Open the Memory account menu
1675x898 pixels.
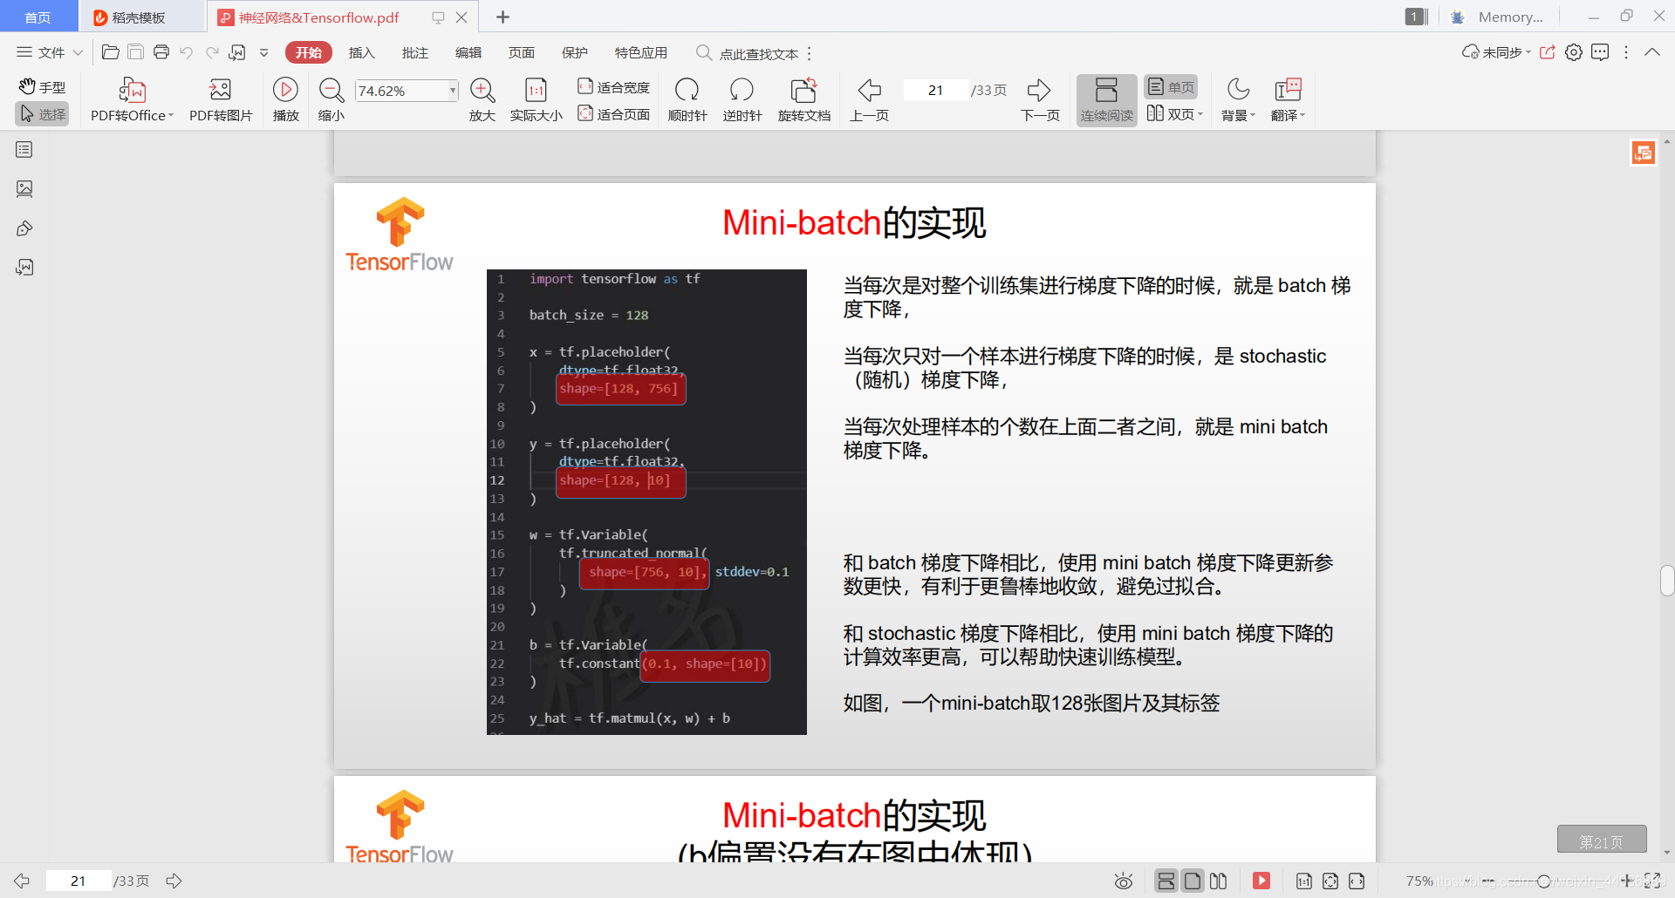coord(1496,17)
